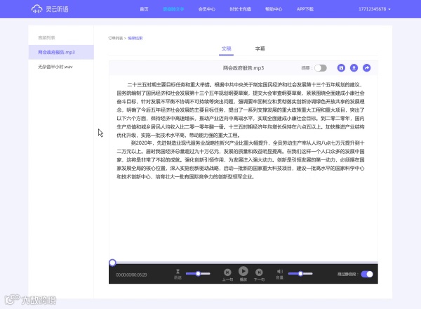Click the 订单列表 breadcrumb link
This screenshot has height=309, width=421.
click(x=116, y=38)
